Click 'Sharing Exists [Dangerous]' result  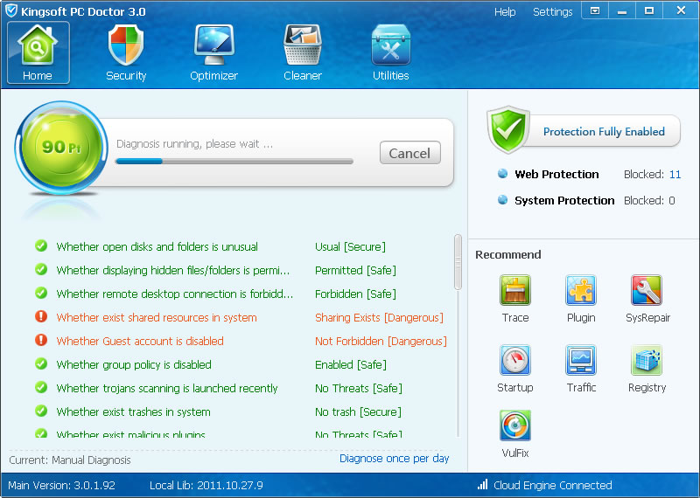[380, 317]
